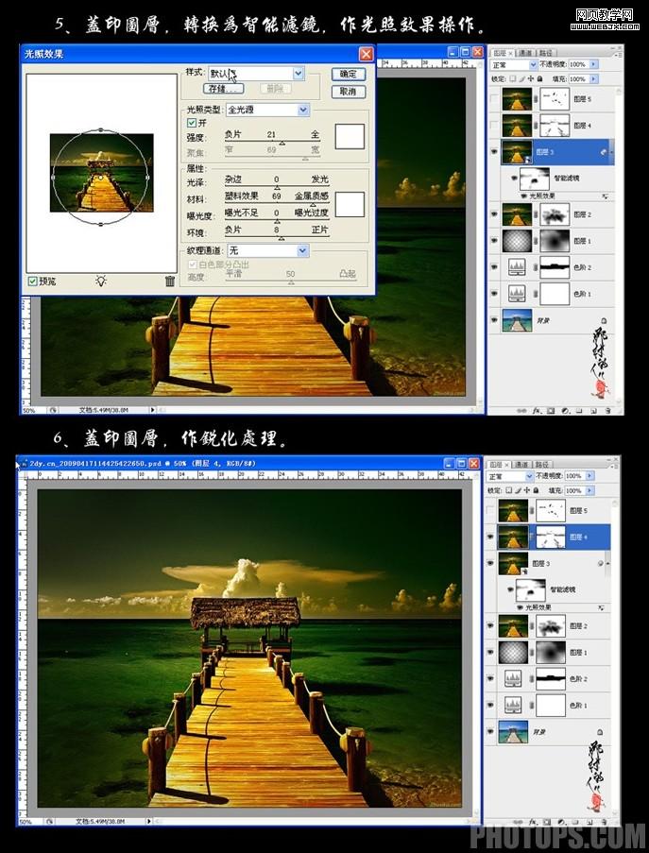
Task: Open the 纹理通道 dropdown showing 无
Action: 303,250
